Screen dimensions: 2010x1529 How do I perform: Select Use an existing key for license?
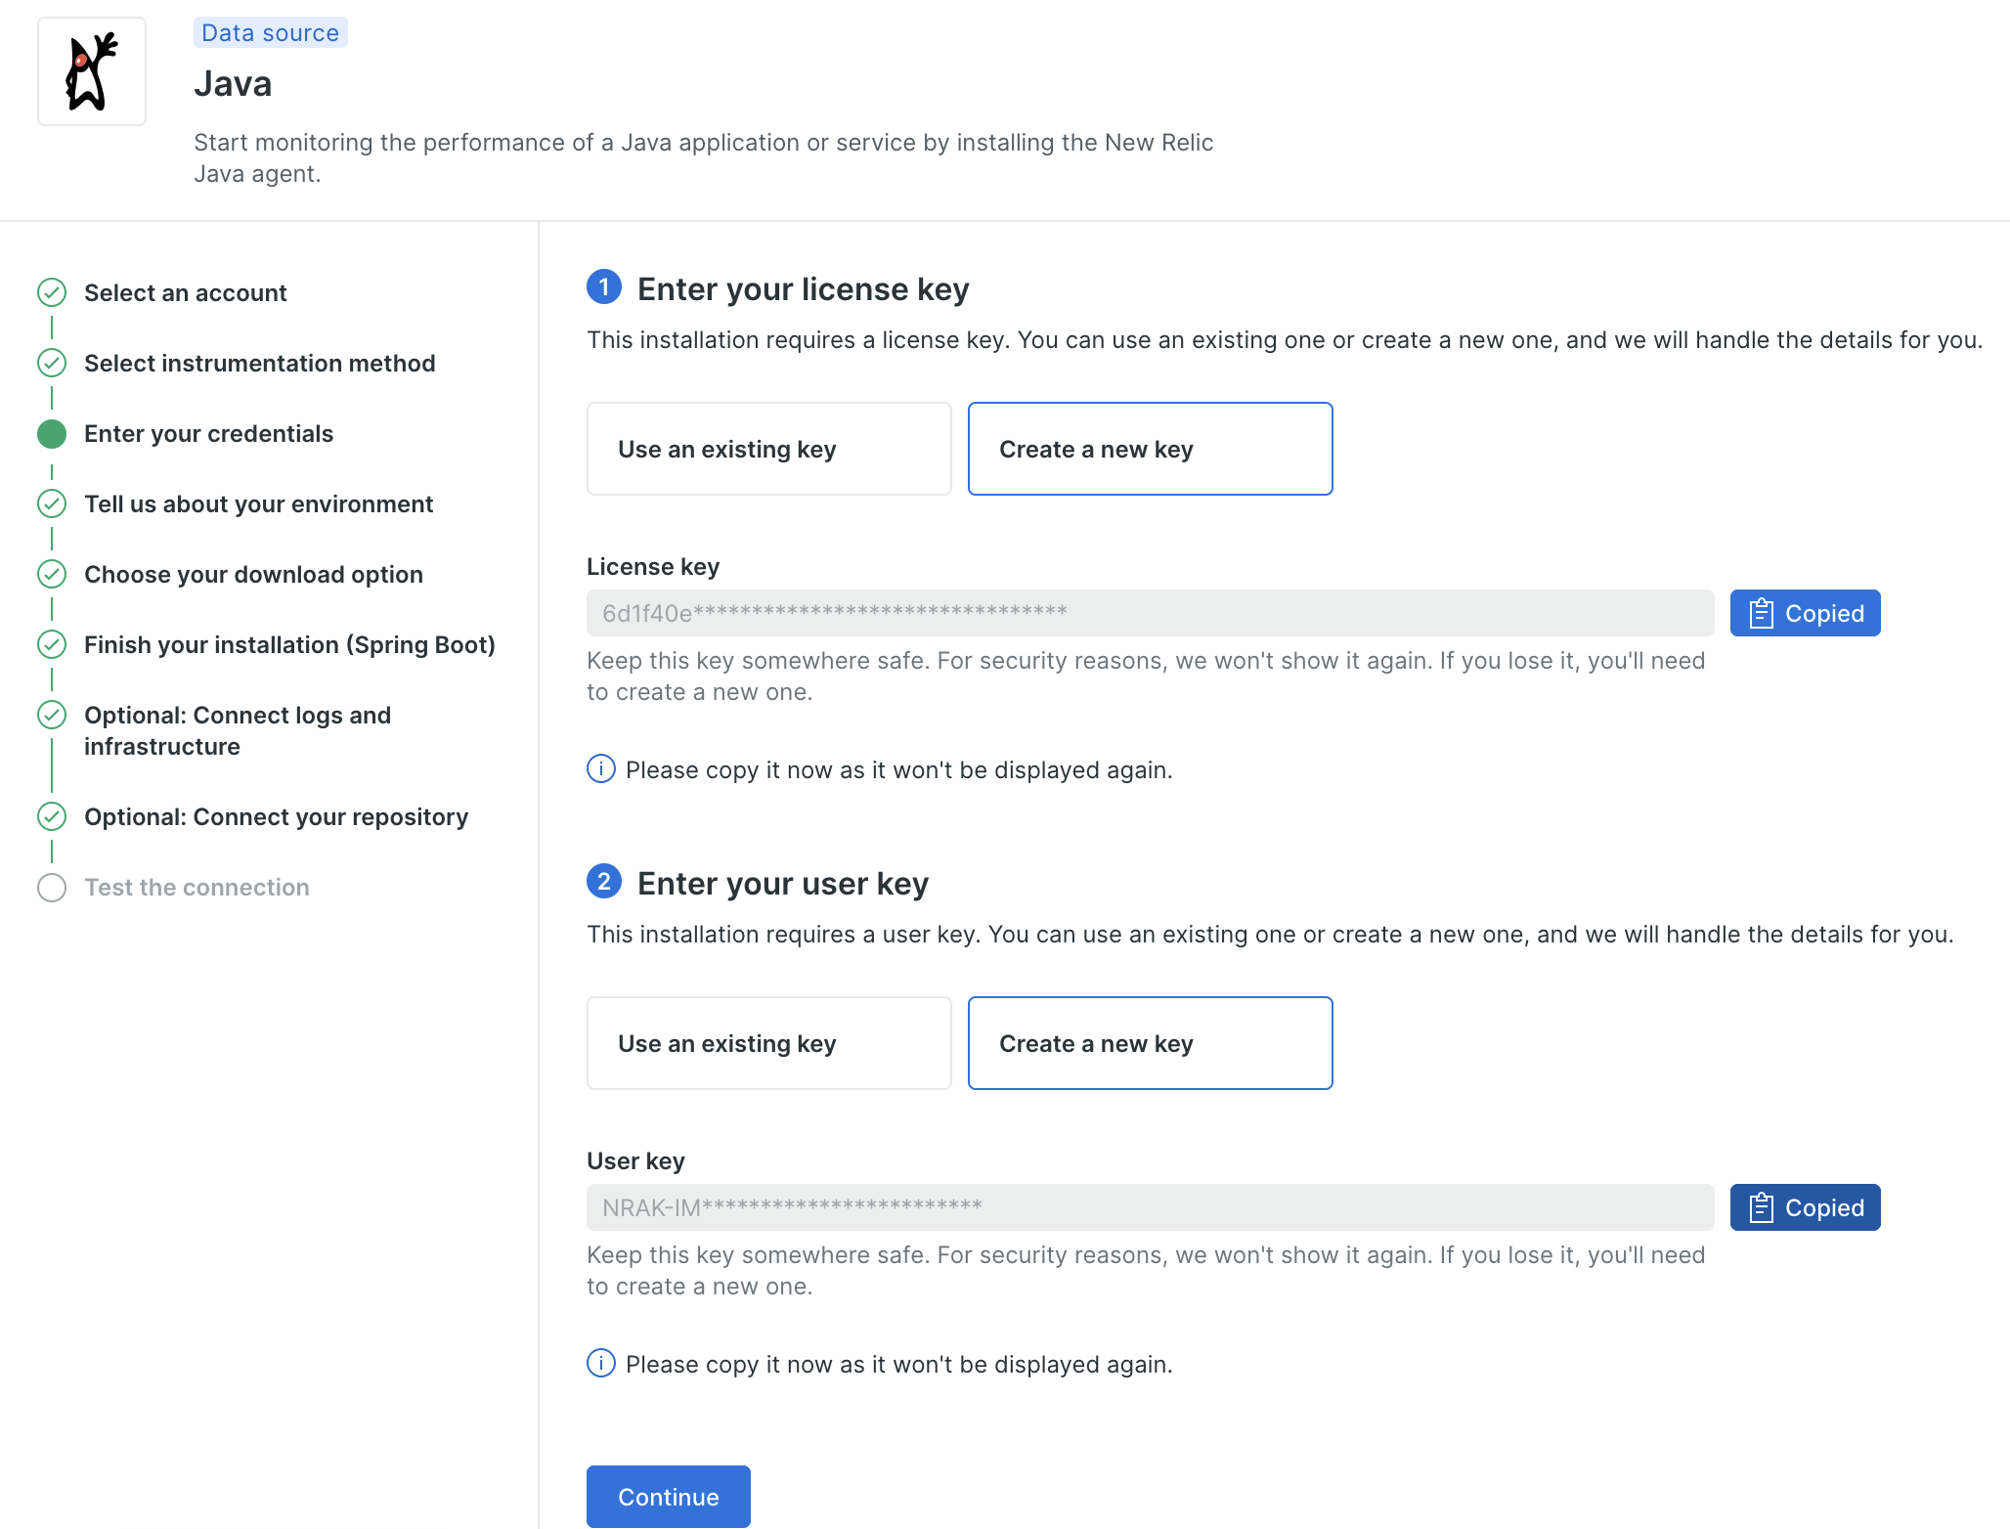pyautogui.click(x=768, y=449)
